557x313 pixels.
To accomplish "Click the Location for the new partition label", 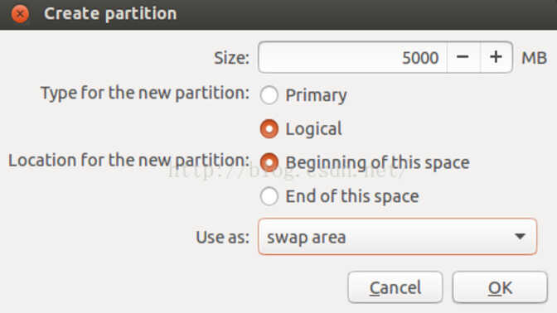I will [129, 161].
